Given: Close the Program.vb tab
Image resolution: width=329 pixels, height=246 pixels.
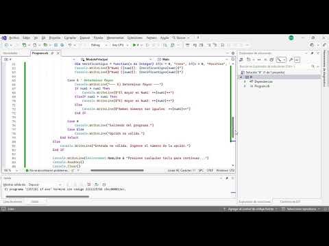Looking at the screenshot, I should [x=58, y=53].
